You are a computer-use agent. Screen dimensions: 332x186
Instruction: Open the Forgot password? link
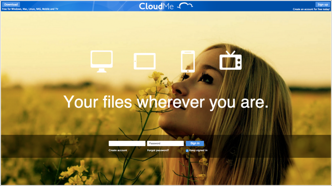point(158,150)
